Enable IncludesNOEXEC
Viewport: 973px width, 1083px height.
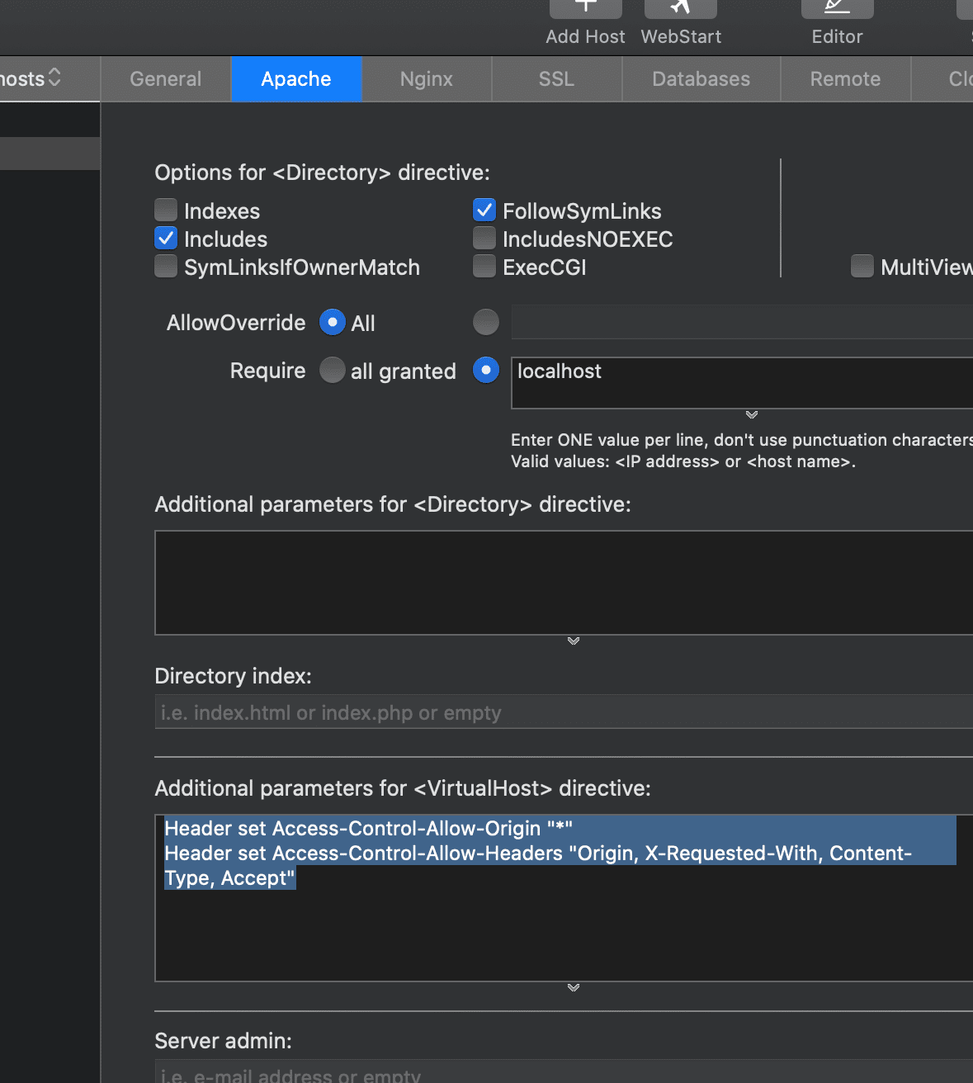pos(484,238)
